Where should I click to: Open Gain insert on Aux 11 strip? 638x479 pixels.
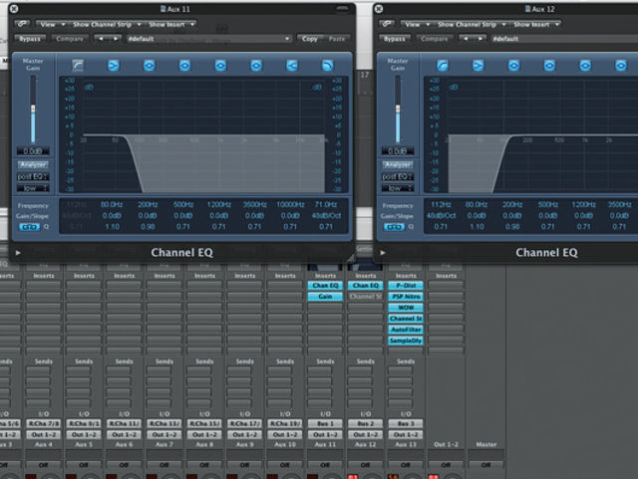click(325, 297)
